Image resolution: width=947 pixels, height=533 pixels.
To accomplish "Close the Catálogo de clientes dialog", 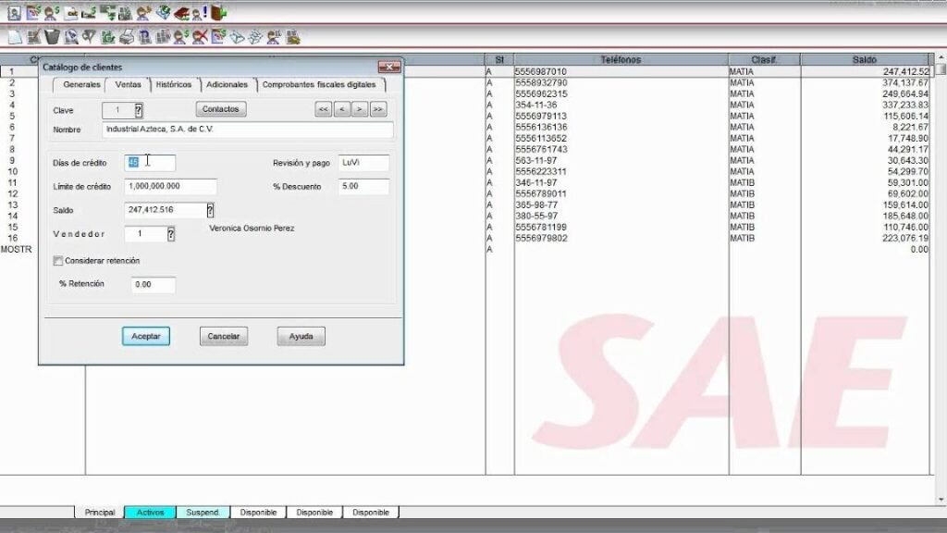I will click(x=389, y=67).
